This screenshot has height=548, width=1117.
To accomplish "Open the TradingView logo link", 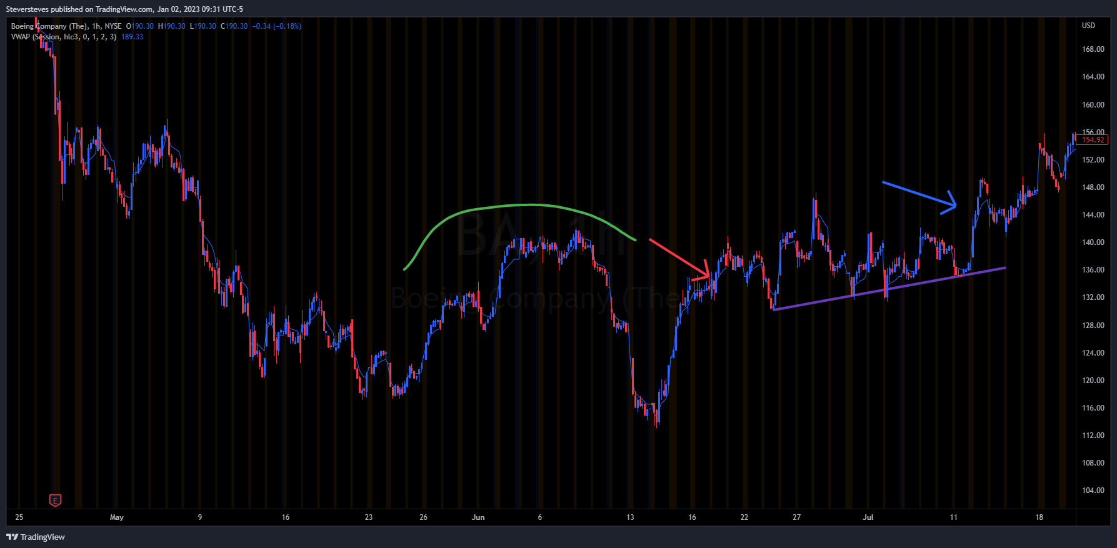I will point(36,537).
